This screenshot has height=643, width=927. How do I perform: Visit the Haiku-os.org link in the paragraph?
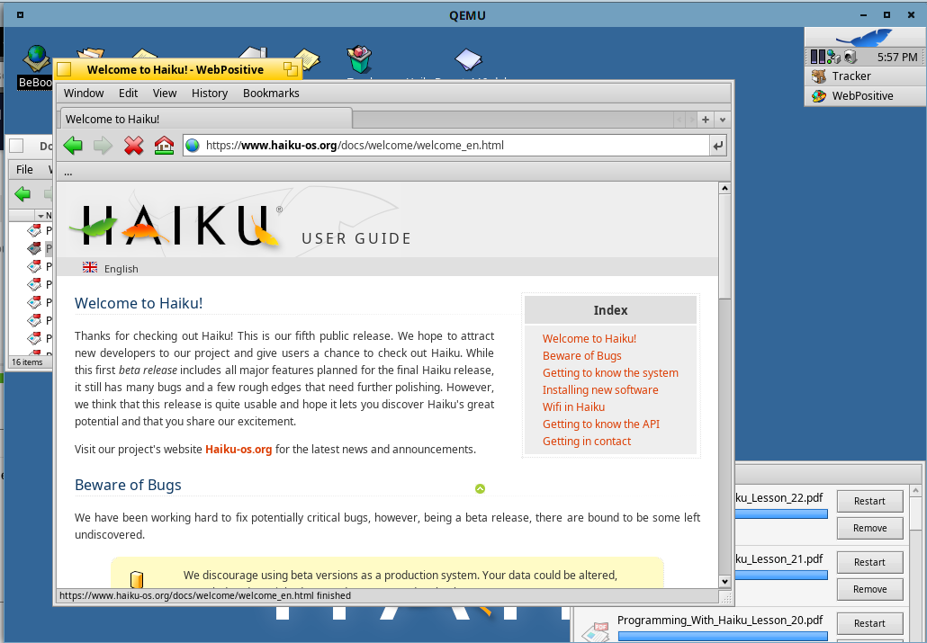click(238, 449)
